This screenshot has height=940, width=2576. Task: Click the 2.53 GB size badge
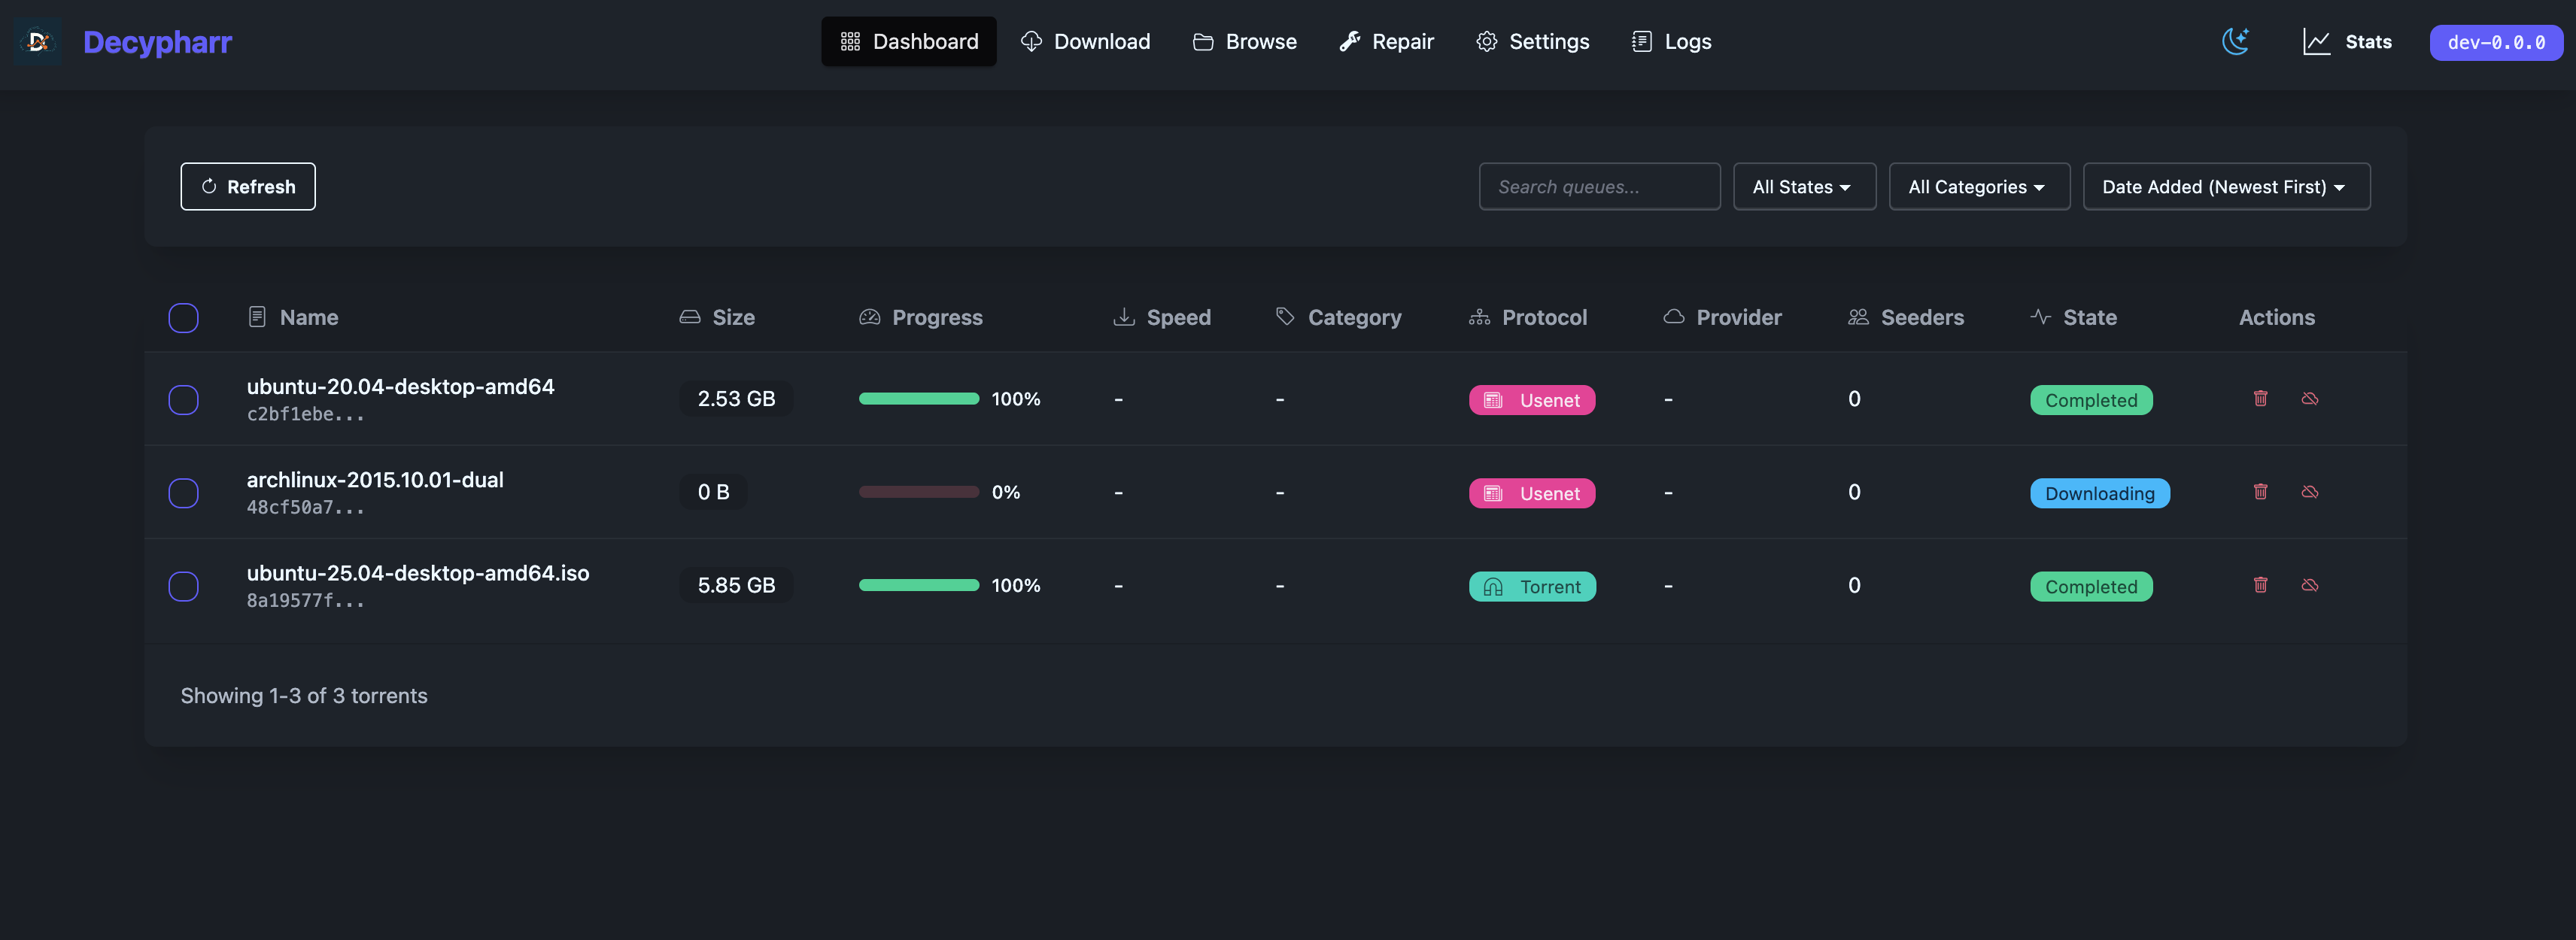tap(736, 399)
